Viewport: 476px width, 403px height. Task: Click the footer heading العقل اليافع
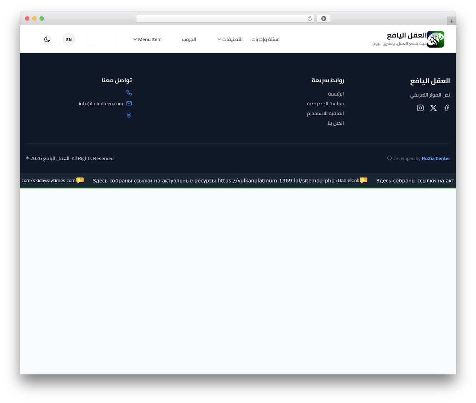click(x=430, y=81)
